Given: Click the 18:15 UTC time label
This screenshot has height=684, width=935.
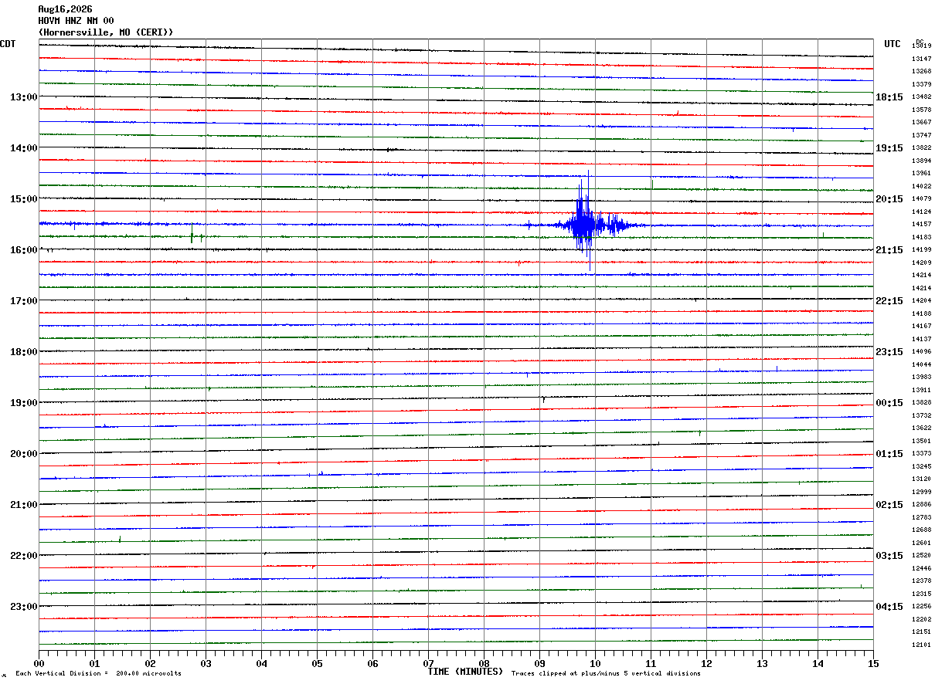Looking at the screenshot, I should click(x=889, y=97).
